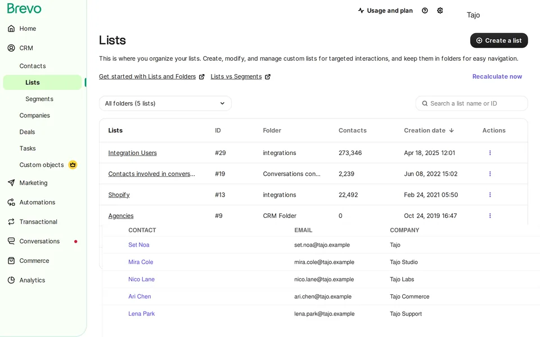Image resolution: width=540 pixels, height=337 pixels.
Task: Click the Creation date column header
Action: click(x=425, y=130)
